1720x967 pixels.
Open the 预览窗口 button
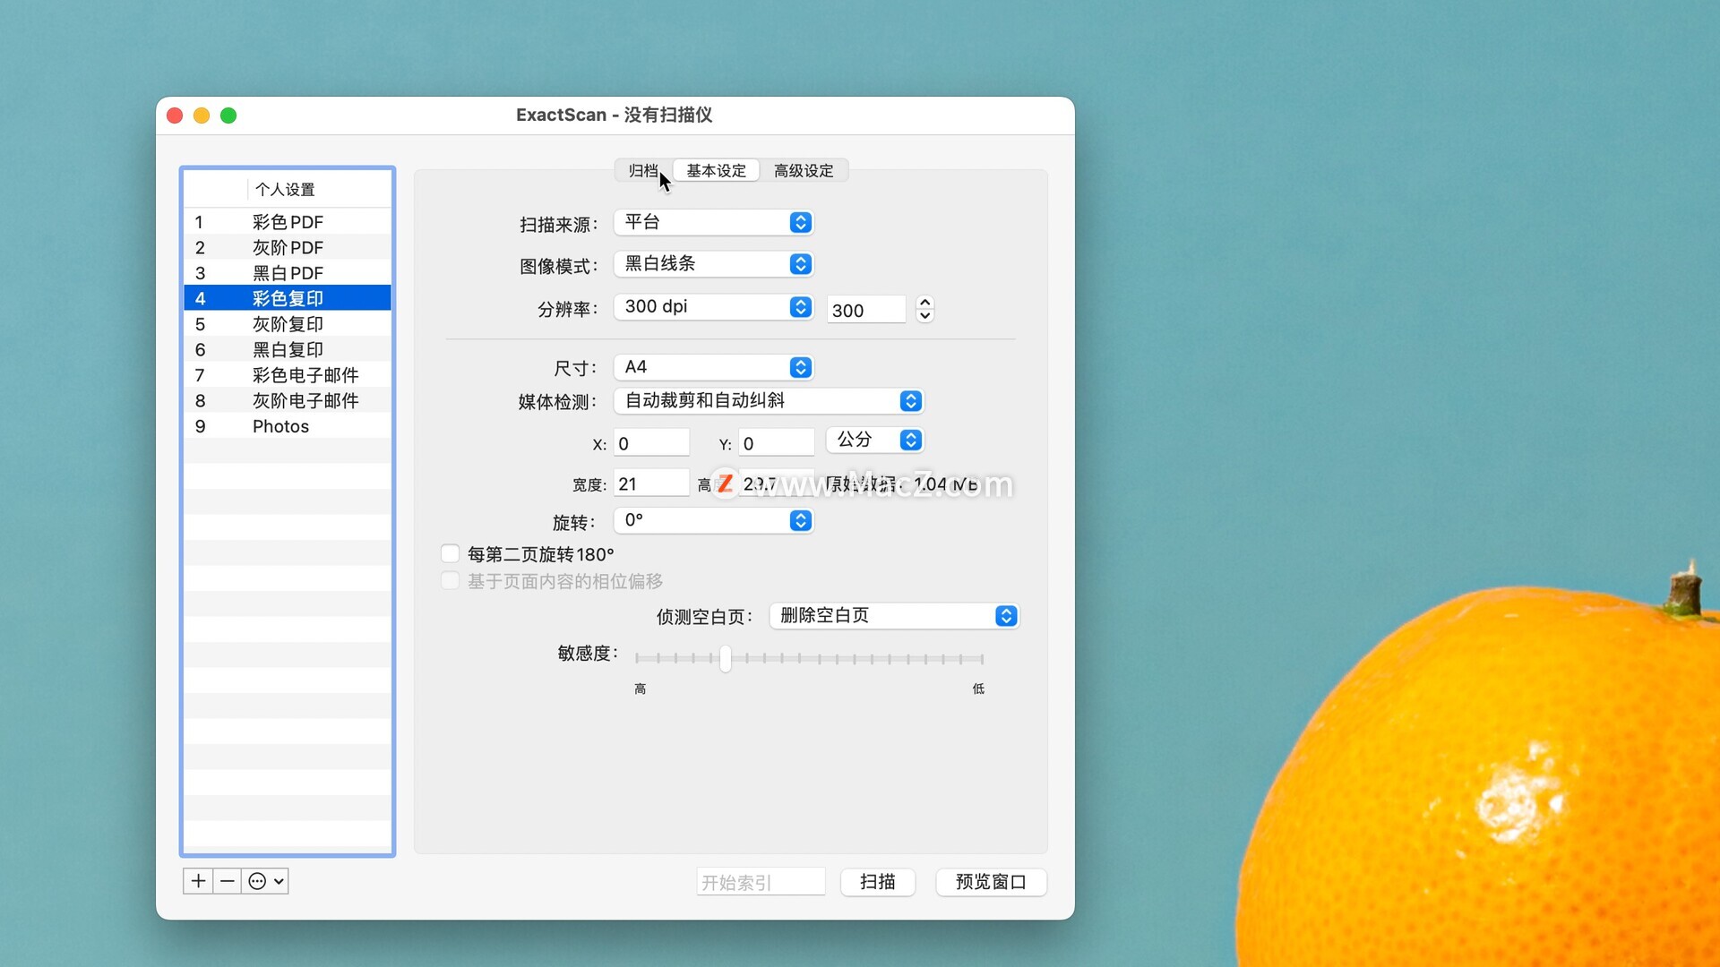point(991,882)
